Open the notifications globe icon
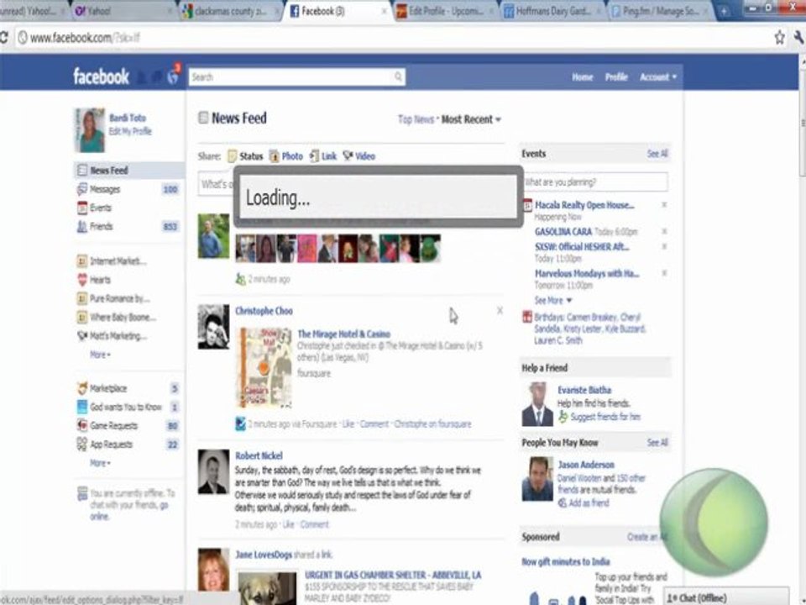The width and height of the screenshot is (806, 605). 173,76
